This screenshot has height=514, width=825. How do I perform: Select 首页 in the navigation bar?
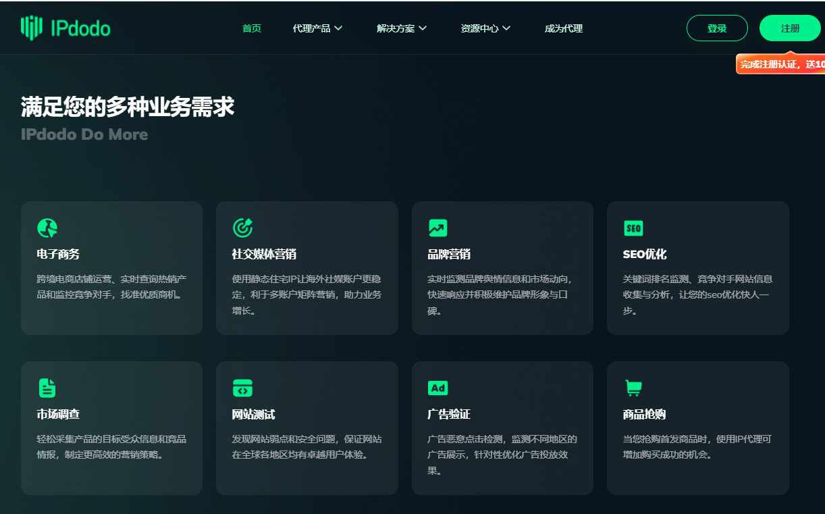tap(251, 28)
